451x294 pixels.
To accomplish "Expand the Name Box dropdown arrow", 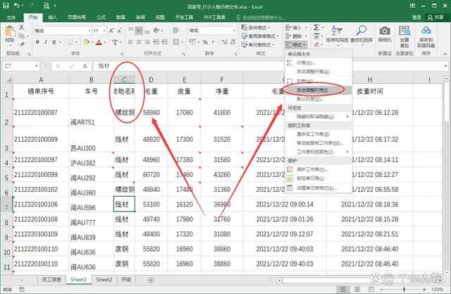I will pos(37,66).
